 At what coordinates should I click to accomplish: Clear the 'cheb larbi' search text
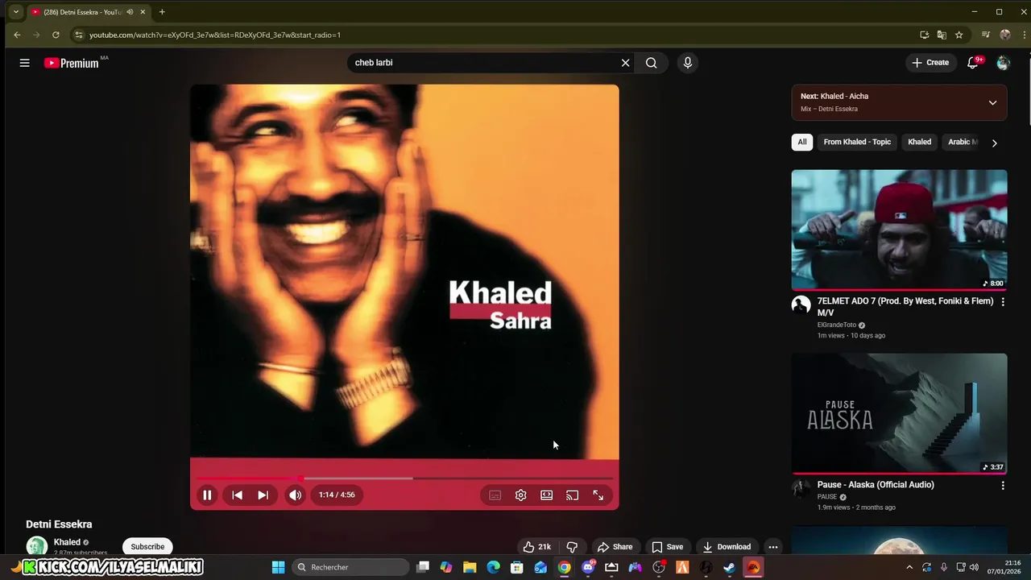tap(625, 63)
